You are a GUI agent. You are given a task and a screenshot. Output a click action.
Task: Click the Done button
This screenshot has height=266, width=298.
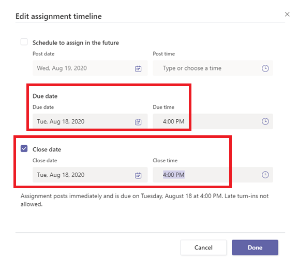click(255, 247)
